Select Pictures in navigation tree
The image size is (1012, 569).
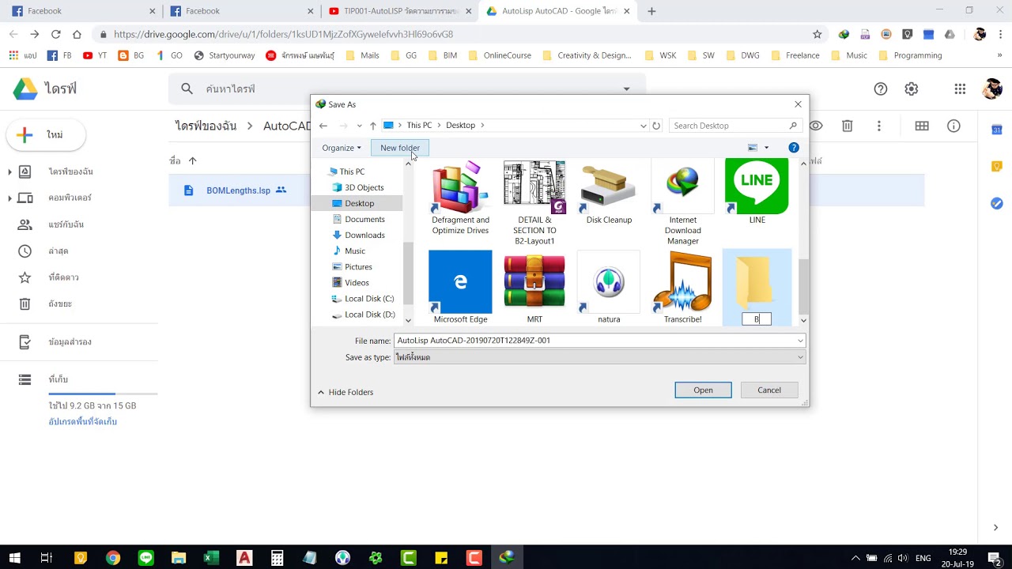tap(358, 266)
